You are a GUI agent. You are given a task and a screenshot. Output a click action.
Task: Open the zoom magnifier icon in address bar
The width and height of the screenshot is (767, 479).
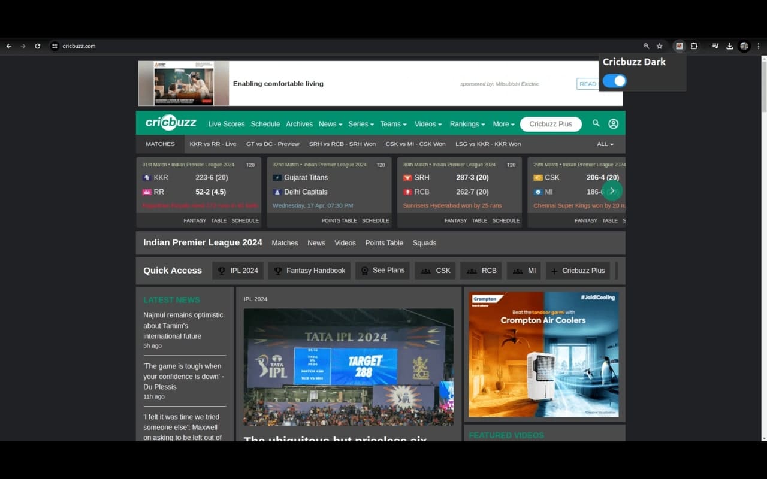(x=646, y=46)
